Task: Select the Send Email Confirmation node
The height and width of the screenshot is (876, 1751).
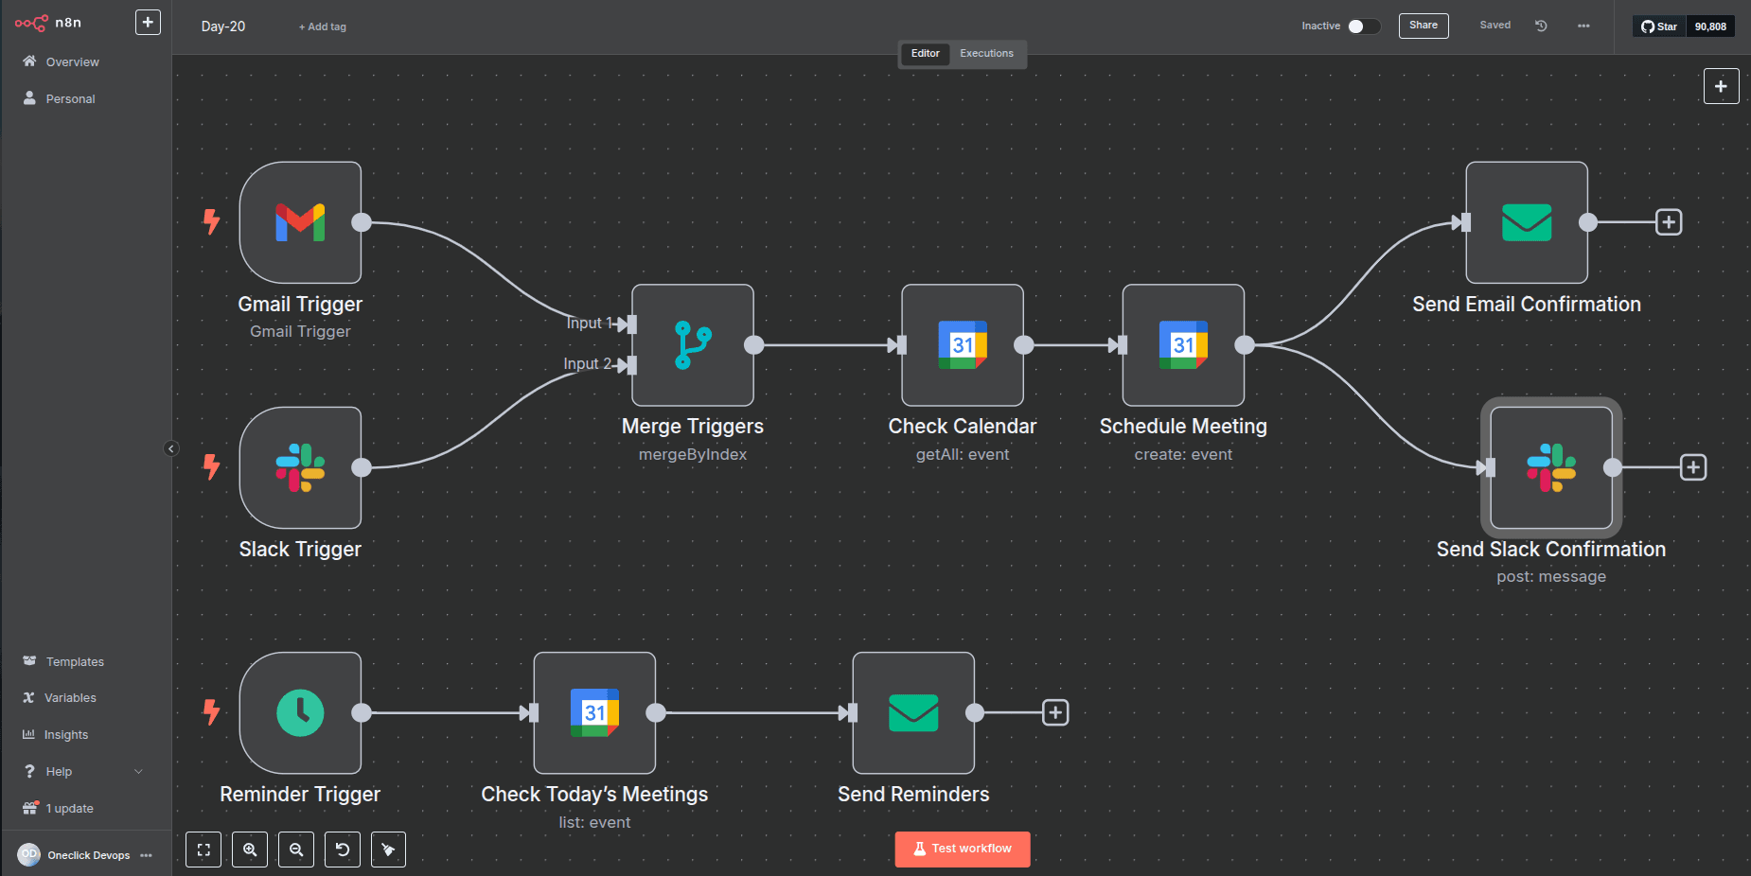Action: [x=1527, y=222]
